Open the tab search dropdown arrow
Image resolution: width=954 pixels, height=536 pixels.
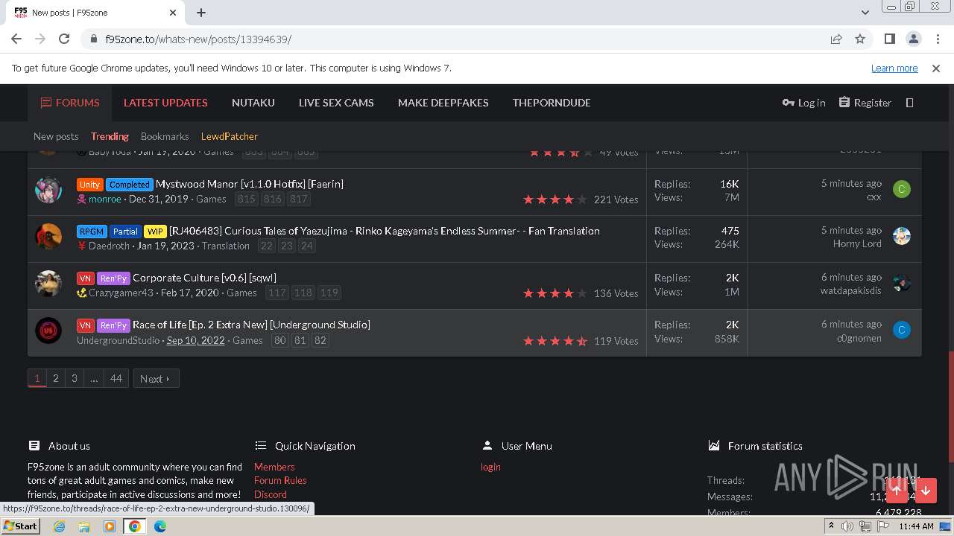pos(865,13)
